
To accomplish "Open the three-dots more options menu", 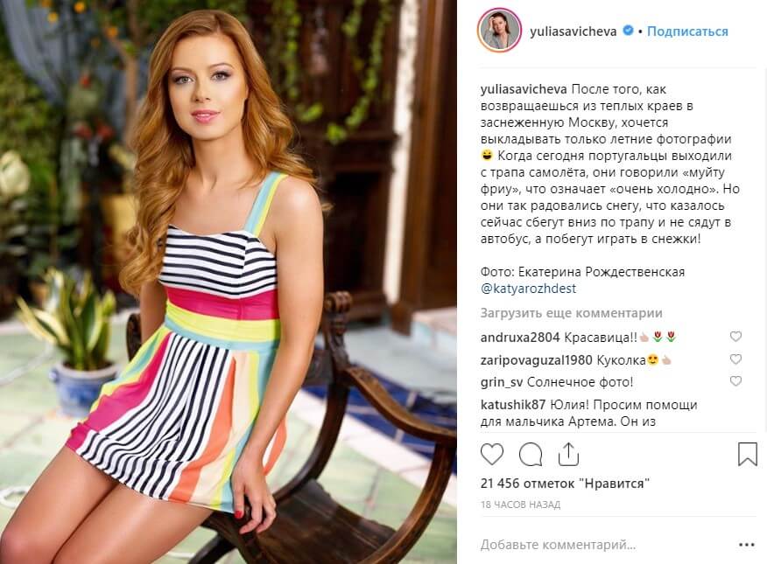I will coord(747,545).
